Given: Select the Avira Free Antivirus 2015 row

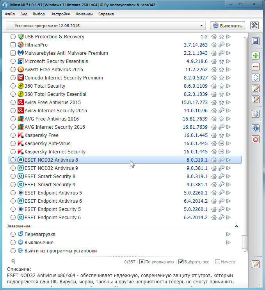Looking at the screenshot, I should click(x=125, y=102).
